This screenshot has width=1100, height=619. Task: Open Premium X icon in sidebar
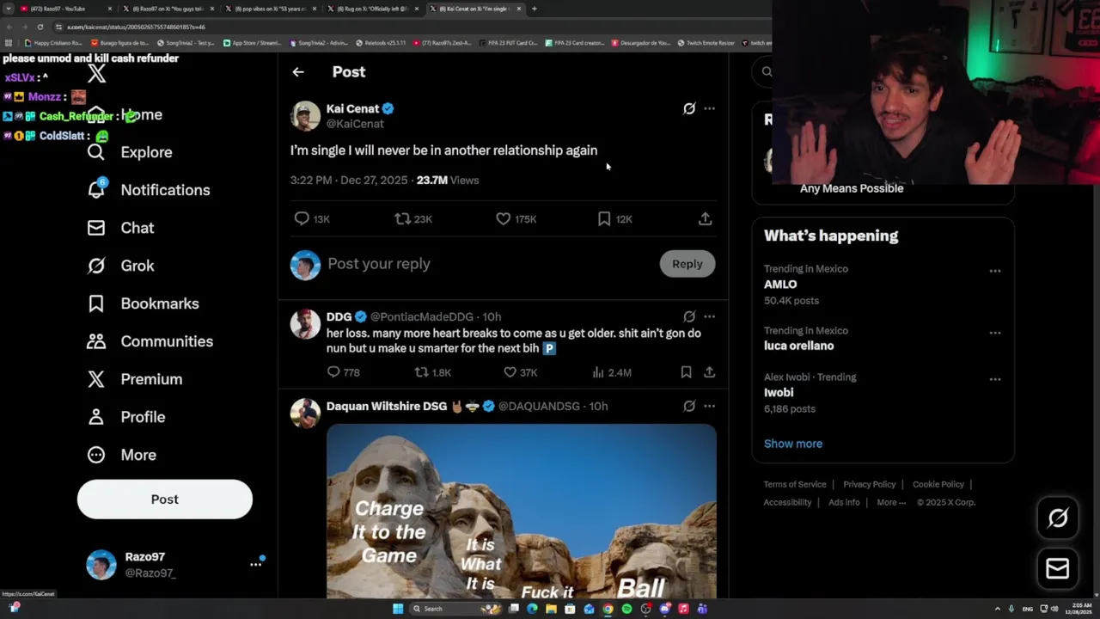[x=96, y=379]
